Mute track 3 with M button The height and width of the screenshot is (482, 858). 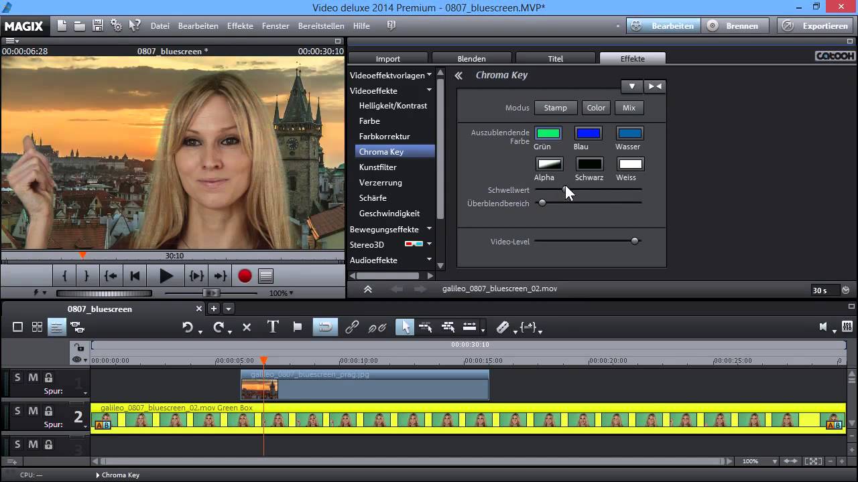(33, 445)
